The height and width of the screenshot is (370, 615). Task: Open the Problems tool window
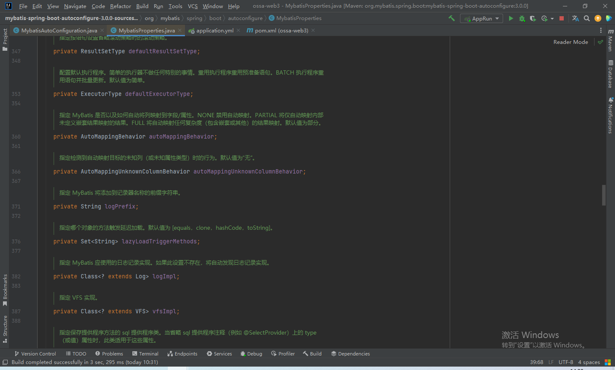coord(109,354)
